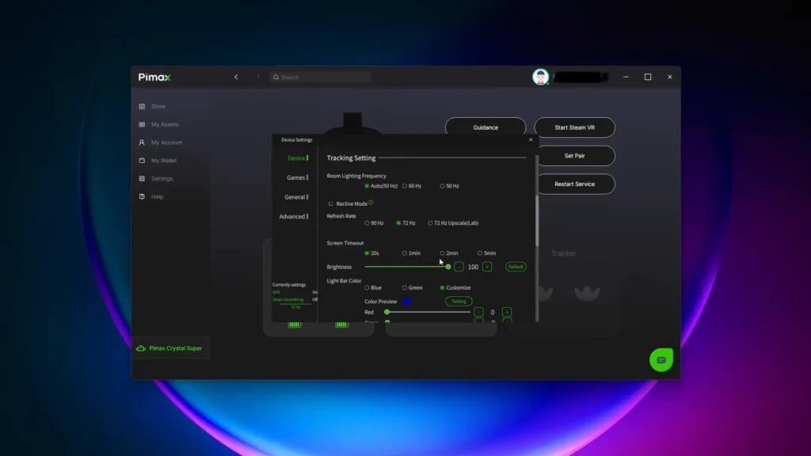Screen dimensions: 811x456
Task: Enable Recline Mode checkbox
Action: pyautogui.click(x=330, y=203)
